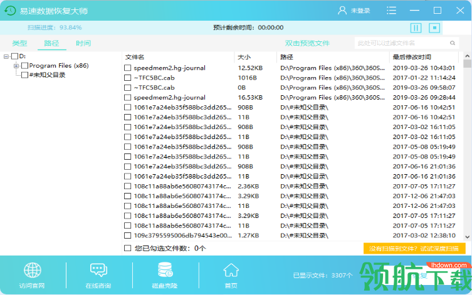
Task: Click the 1.27KB size cell
Action: pyautogui.click(x=248, y=235)
